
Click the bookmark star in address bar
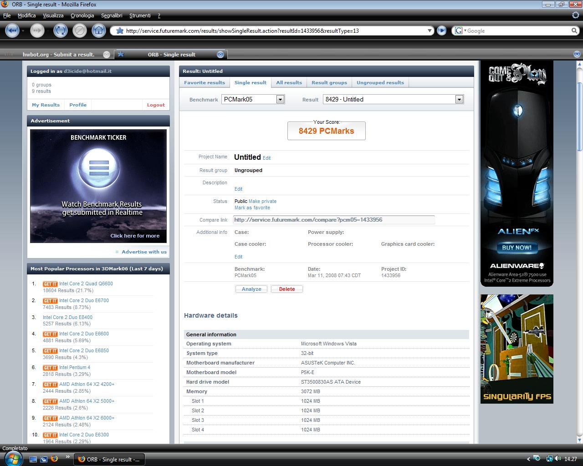pos(119,30)
